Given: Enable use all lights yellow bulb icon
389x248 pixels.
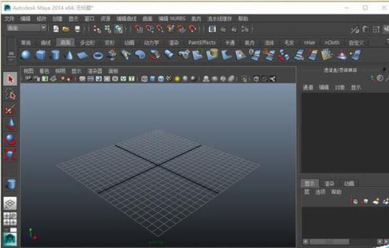Looking at the screenshot, I should pyautogui.click(x=177, y=79).
